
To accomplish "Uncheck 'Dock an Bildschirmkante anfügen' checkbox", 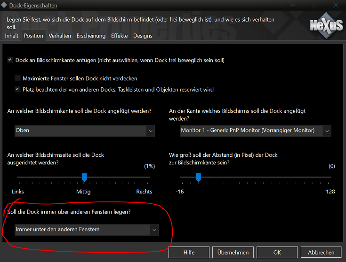I will pyautogui.click(x=10, y=60).
